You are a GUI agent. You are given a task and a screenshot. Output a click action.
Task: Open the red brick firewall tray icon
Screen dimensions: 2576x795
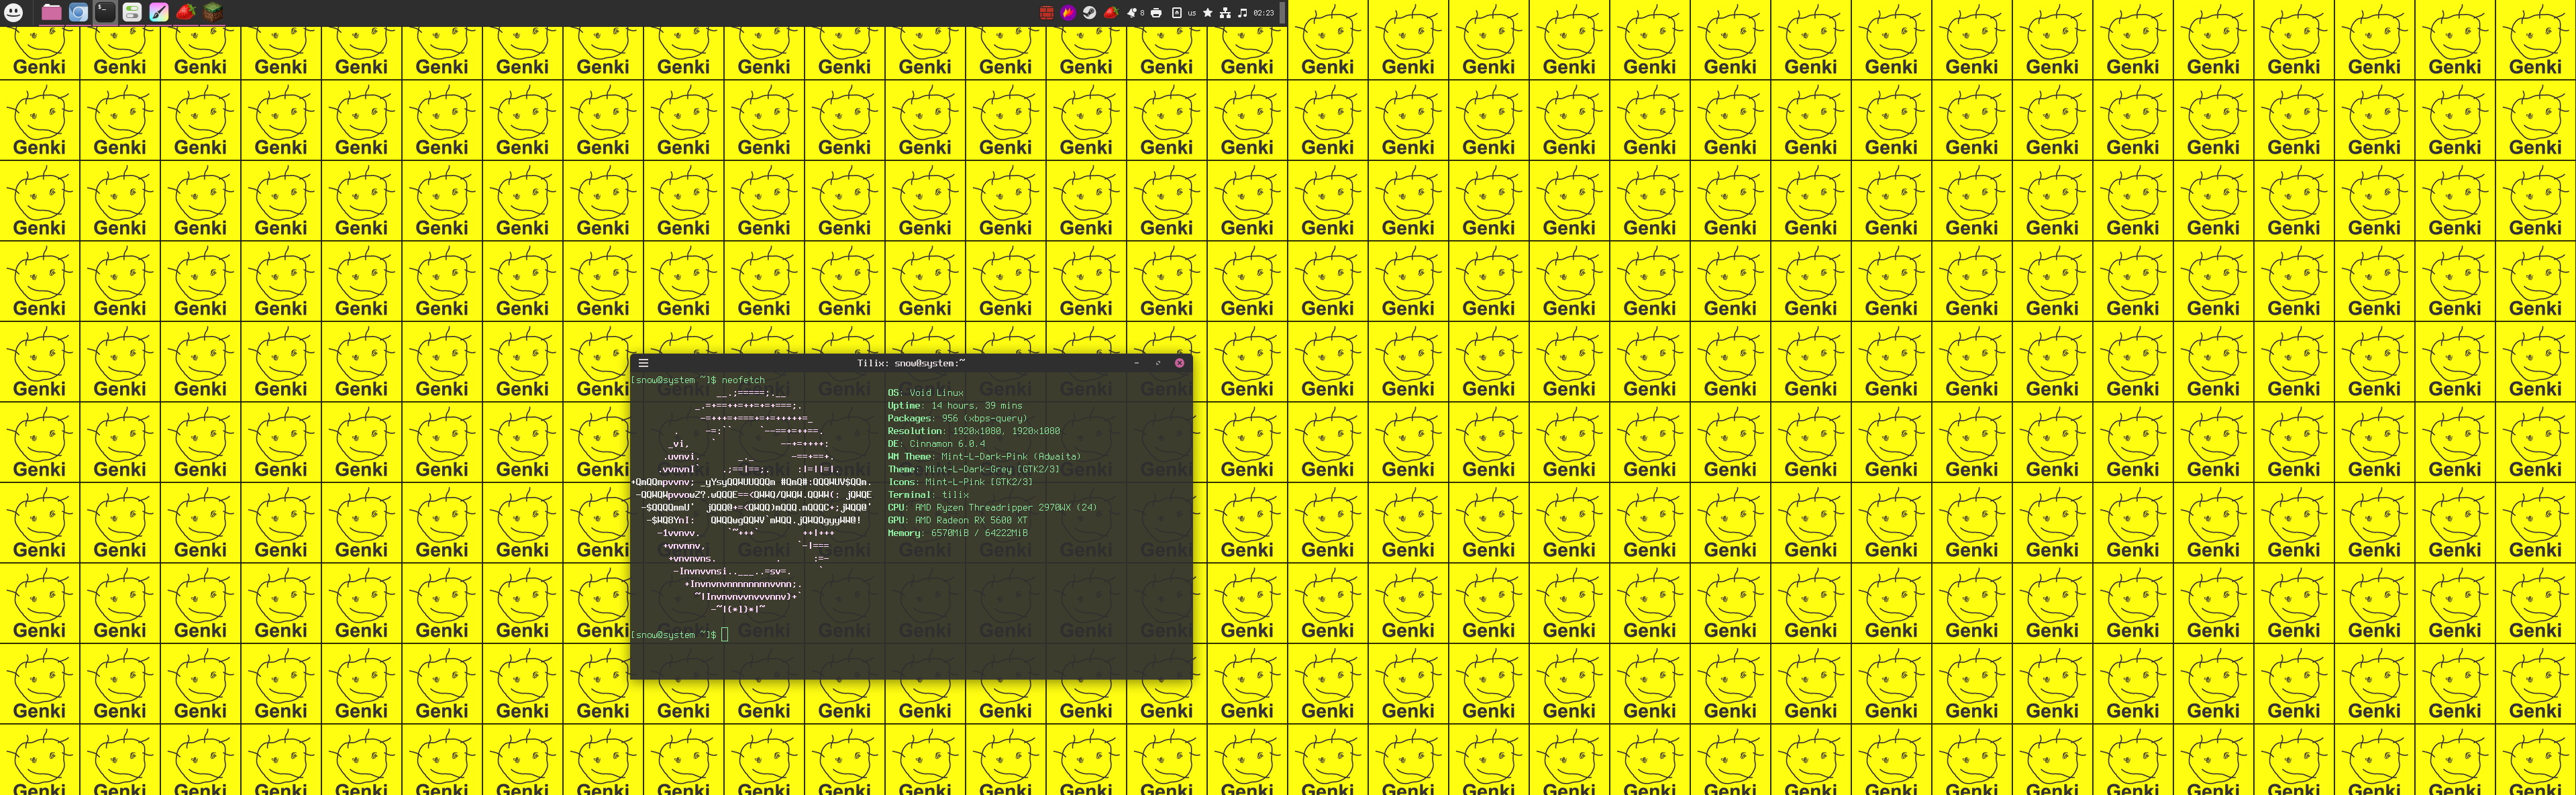tap(1046, 13)
